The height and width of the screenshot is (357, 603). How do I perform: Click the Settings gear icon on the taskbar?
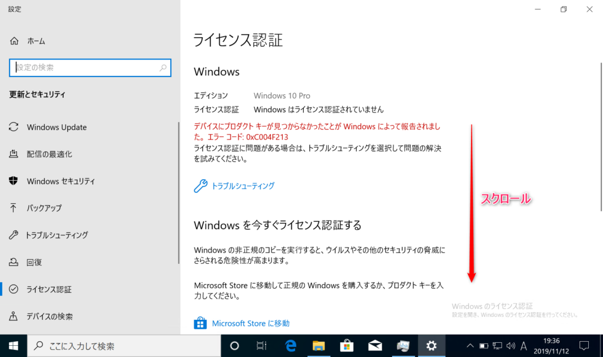click(x=432, y=346)
